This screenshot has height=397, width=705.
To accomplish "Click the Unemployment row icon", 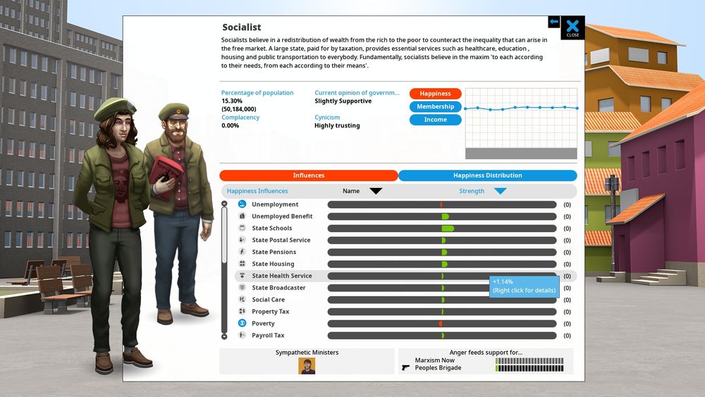I will (x=242, y=204).
